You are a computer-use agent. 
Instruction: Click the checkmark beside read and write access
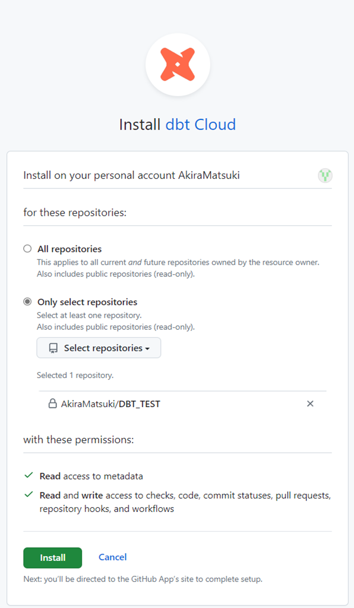click(29, 495)
